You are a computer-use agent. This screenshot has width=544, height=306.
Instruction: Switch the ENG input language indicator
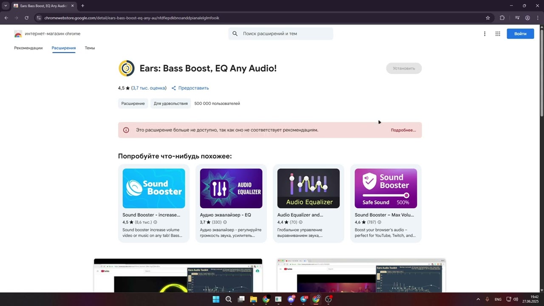(x=498, y=299)
